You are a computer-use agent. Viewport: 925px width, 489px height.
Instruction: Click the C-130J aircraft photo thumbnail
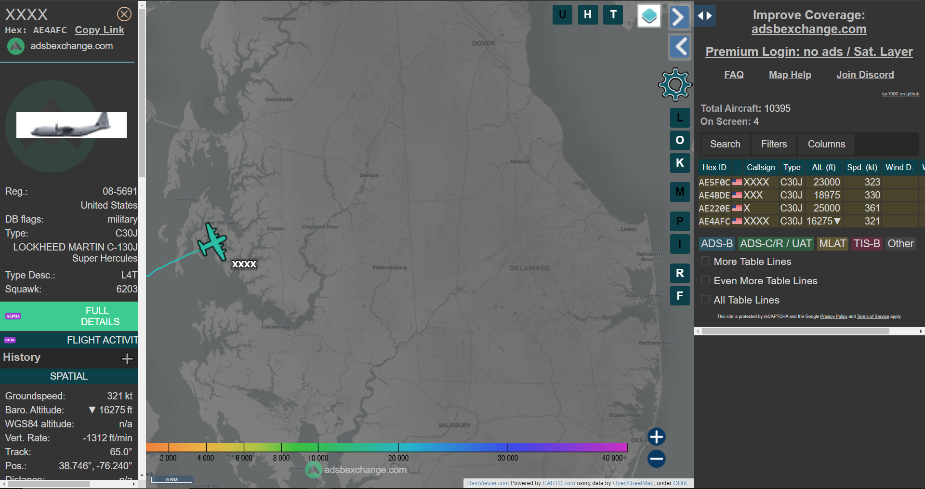71,125
